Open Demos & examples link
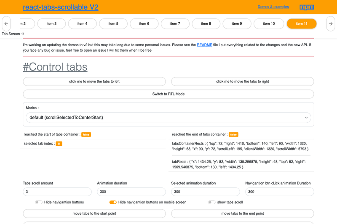The width and height of the screenshot is (337, 224). click(x=273, y=7)
